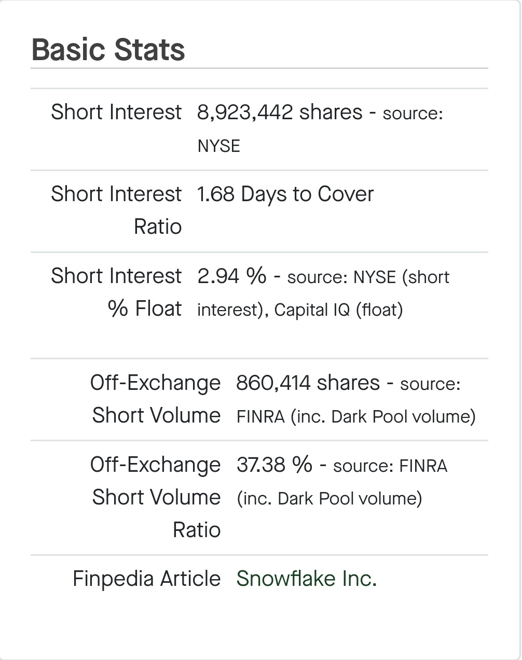Screen dimensions: 522x660
Task: Click the source: FINRA text beside 37.38 %
Action: [390, 466]
